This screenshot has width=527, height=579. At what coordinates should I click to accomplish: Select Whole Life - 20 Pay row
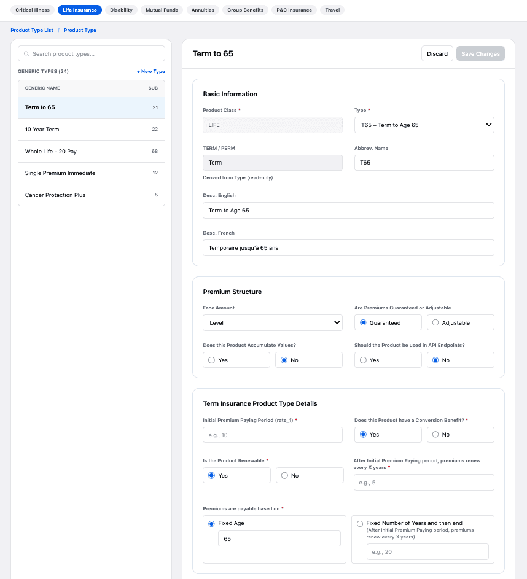pyautogui.click(x=92, y=152)
